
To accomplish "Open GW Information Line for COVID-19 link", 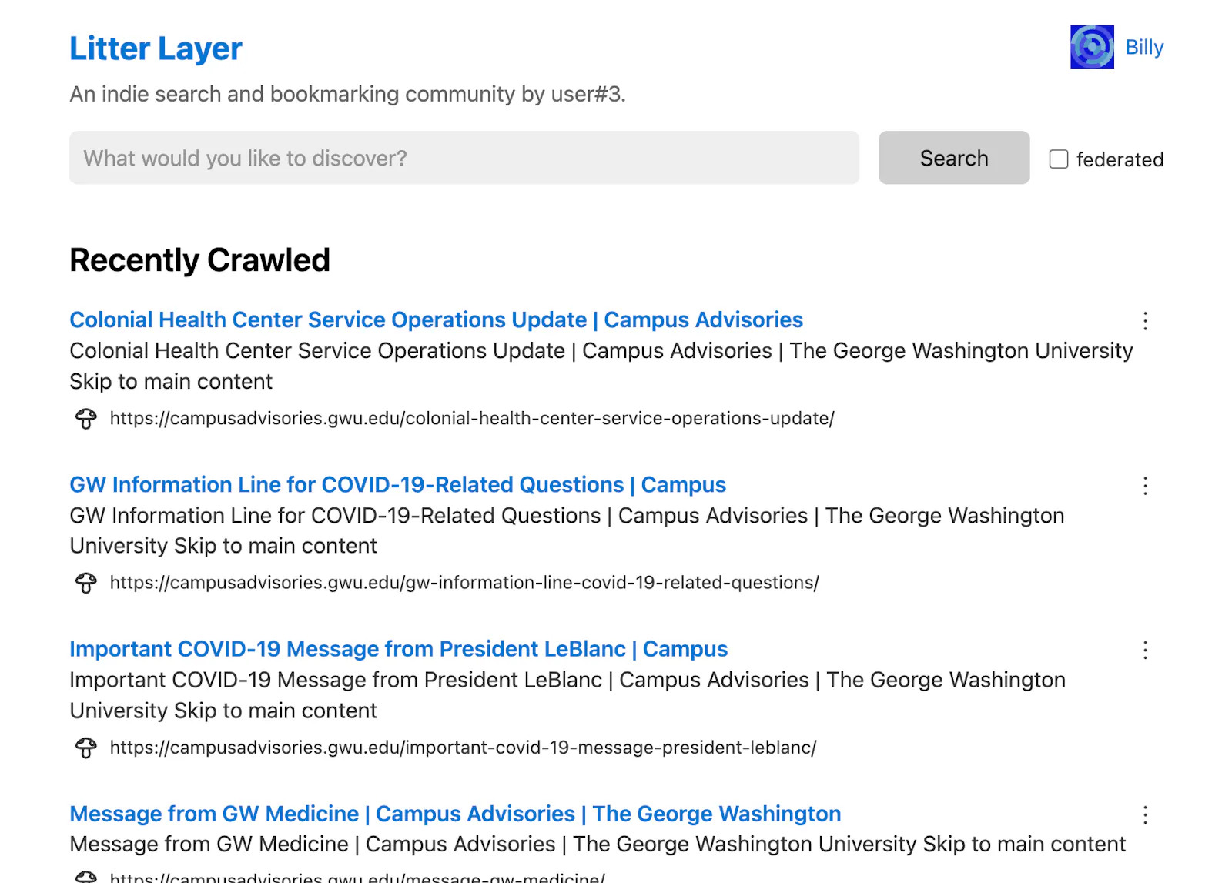I will tap(398, 484).
